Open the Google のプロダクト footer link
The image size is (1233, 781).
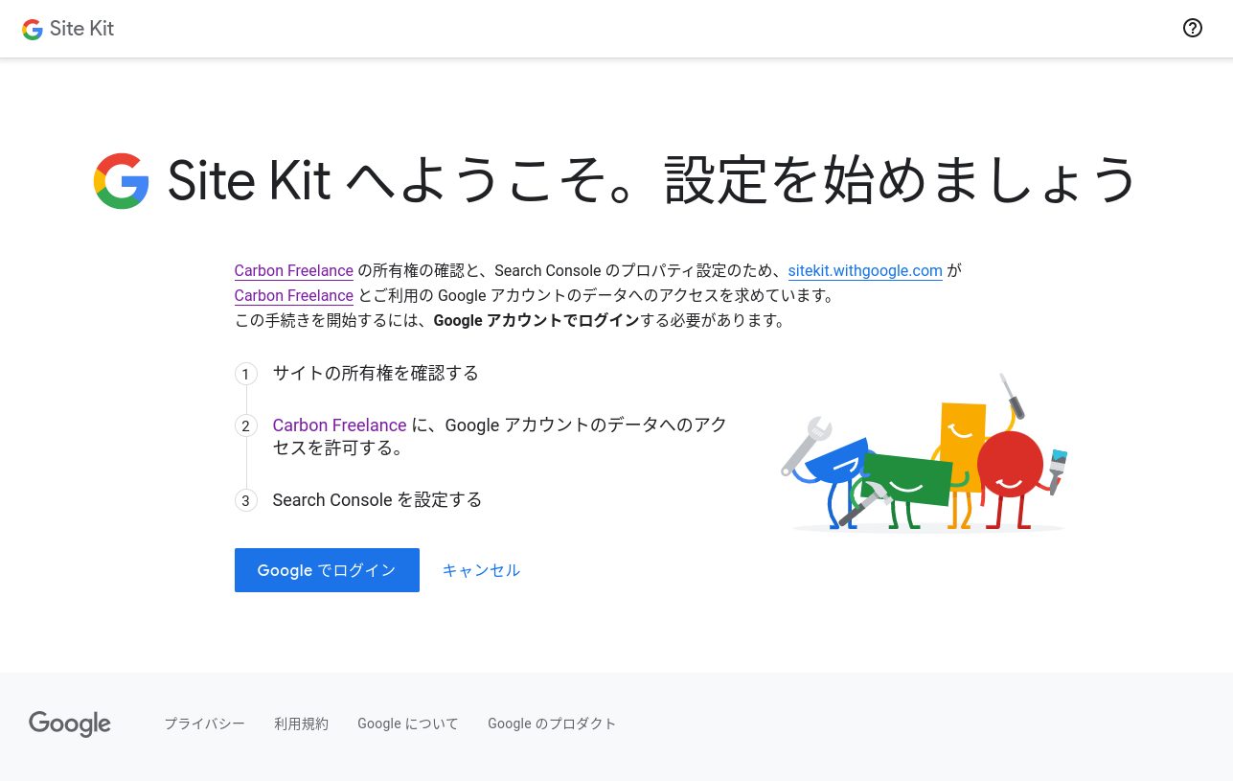(x=552, y=724)
